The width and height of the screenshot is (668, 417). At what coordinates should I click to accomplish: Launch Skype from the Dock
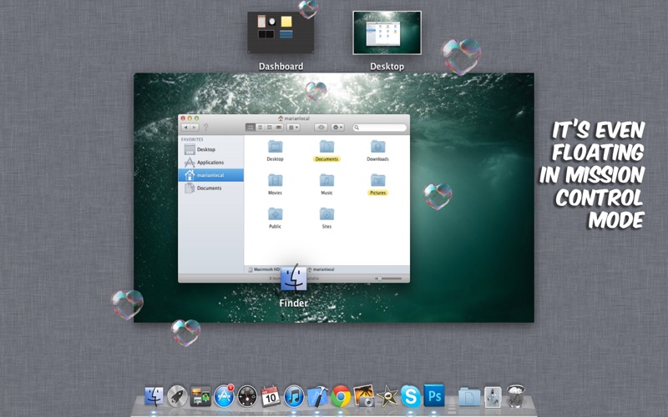pos(411,397)
